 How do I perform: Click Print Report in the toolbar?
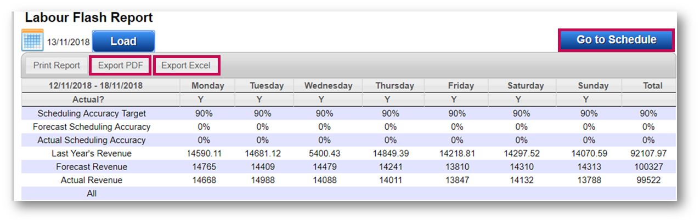click(x=57, y=66)
